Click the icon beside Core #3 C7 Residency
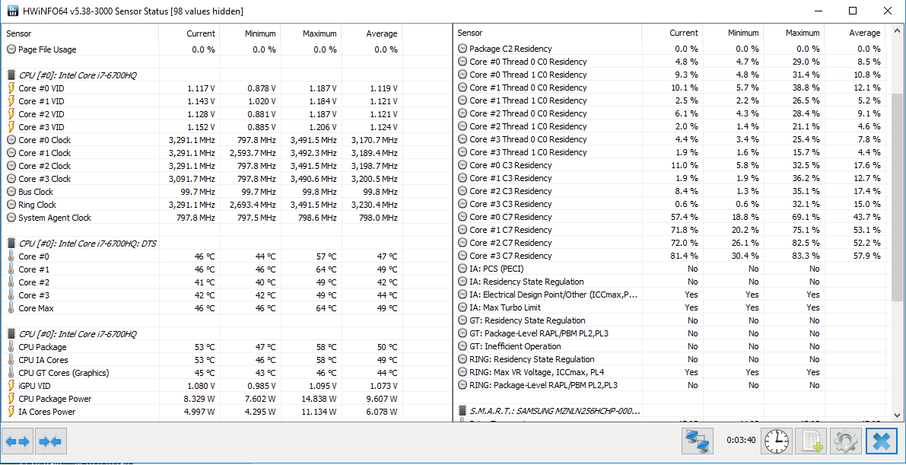Viewport: 906px width, 465px height. coord(463,256)
